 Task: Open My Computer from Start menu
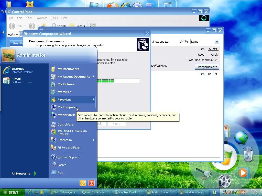67,107
